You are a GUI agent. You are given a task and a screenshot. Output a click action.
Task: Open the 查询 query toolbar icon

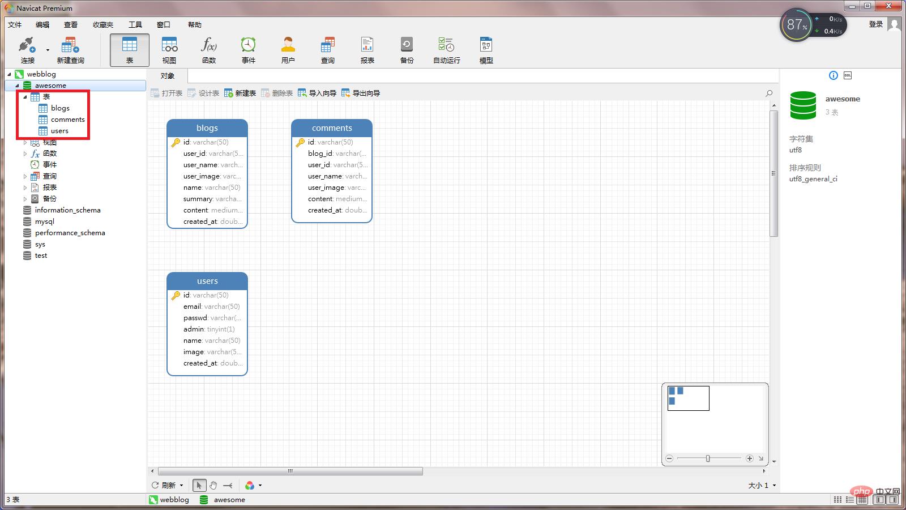click(x=327, y=50)
